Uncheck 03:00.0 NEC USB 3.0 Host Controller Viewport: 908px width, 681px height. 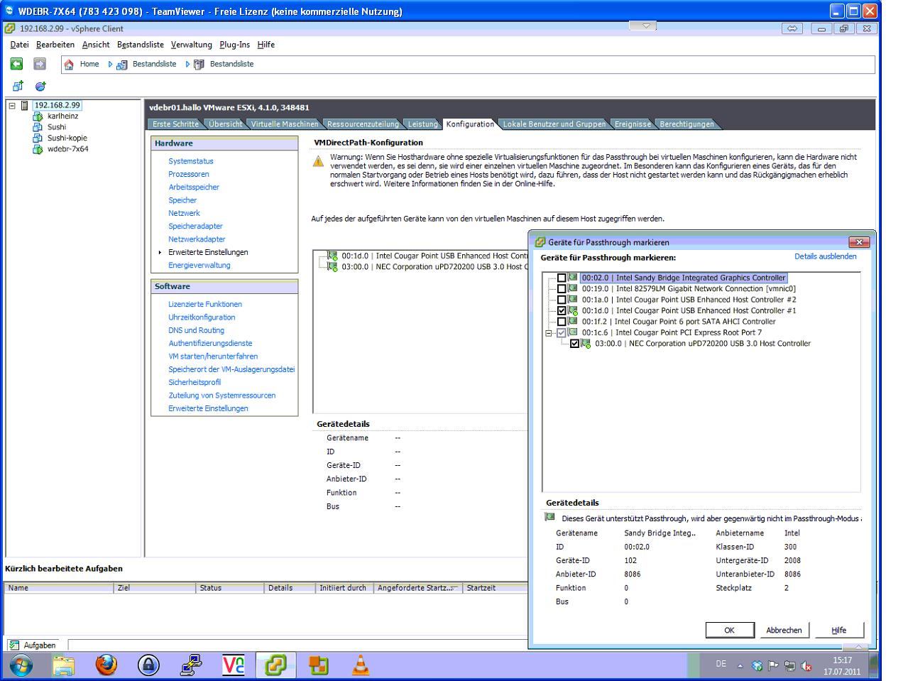[x=575, y=344]
